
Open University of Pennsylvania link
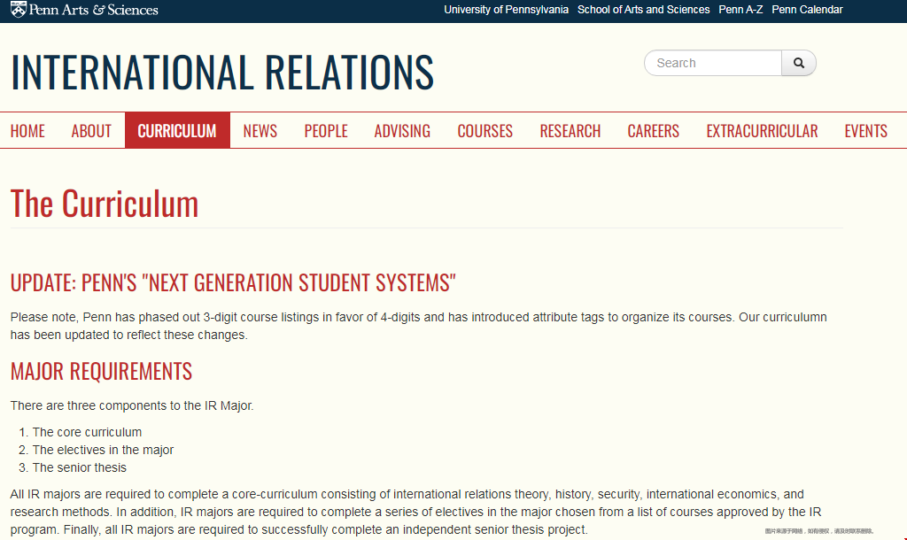pos(506,10)
